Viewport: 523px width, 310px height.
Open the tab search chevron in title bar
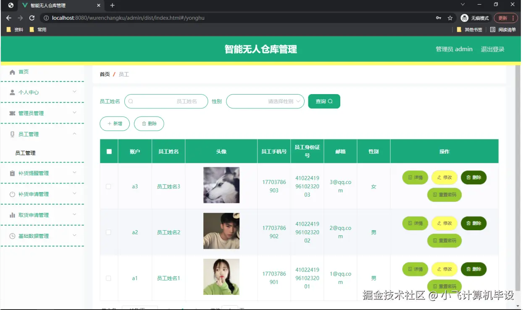click(463, 5)
